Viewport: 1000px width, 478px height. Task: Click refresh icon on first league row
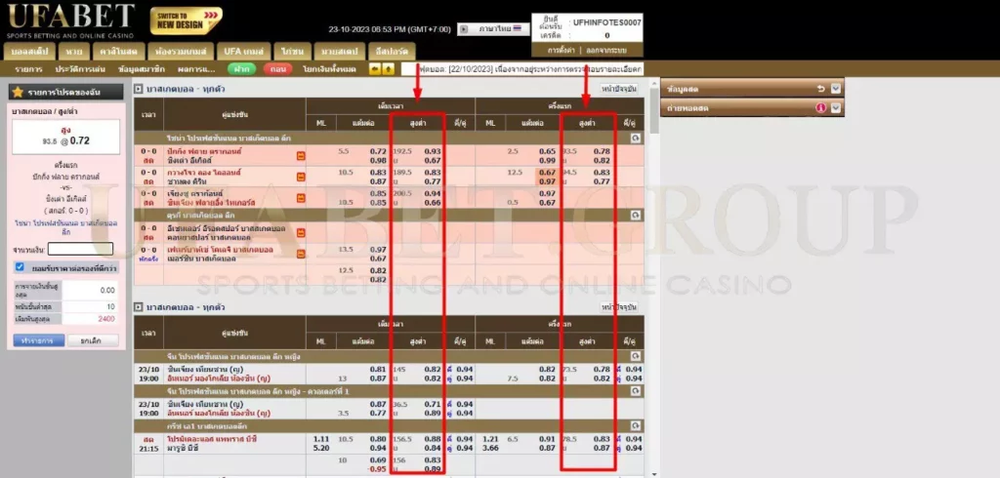click(636, 139)
